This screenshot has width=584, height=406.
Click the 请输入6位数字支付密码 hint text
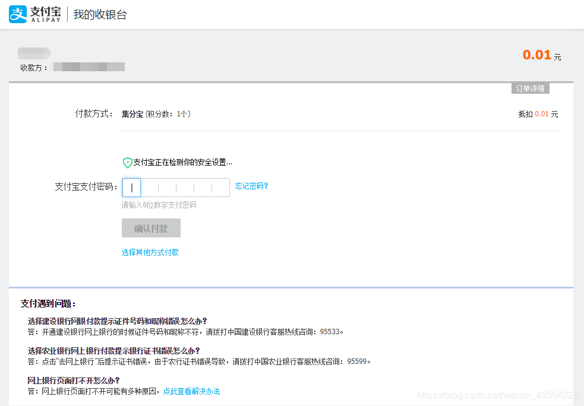(x=159, y=205)
